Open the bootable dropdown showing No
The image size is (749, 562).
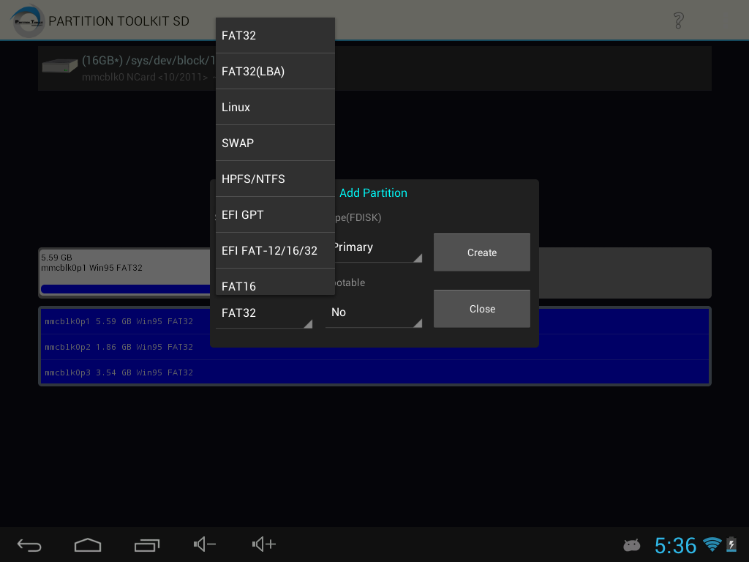point(373,312)
